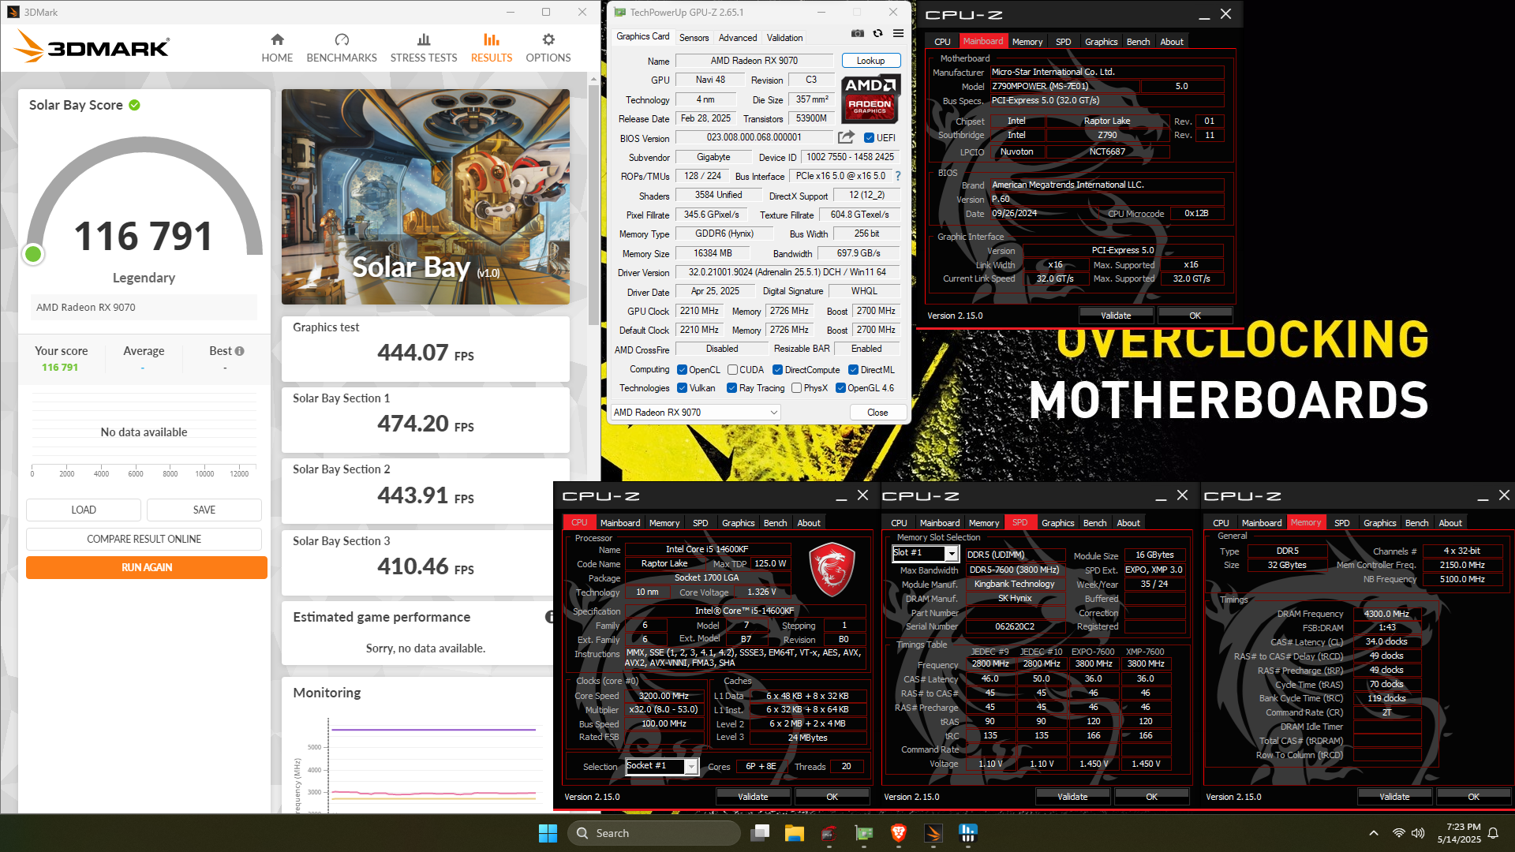
Task: Toggle the UEFI checkbox in GPU-Z
Action: click(869, 138)
